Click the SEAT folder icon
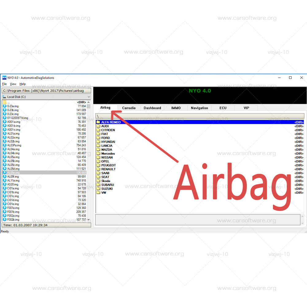 (x=98, y=177)
